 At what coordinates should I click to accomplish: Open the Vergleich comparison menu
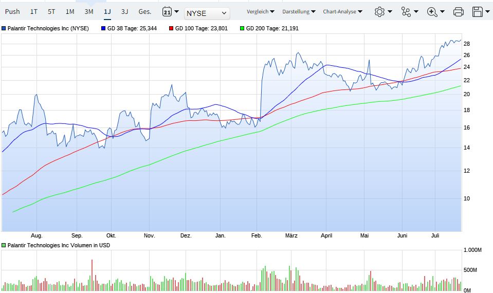(x=260, y=12)
